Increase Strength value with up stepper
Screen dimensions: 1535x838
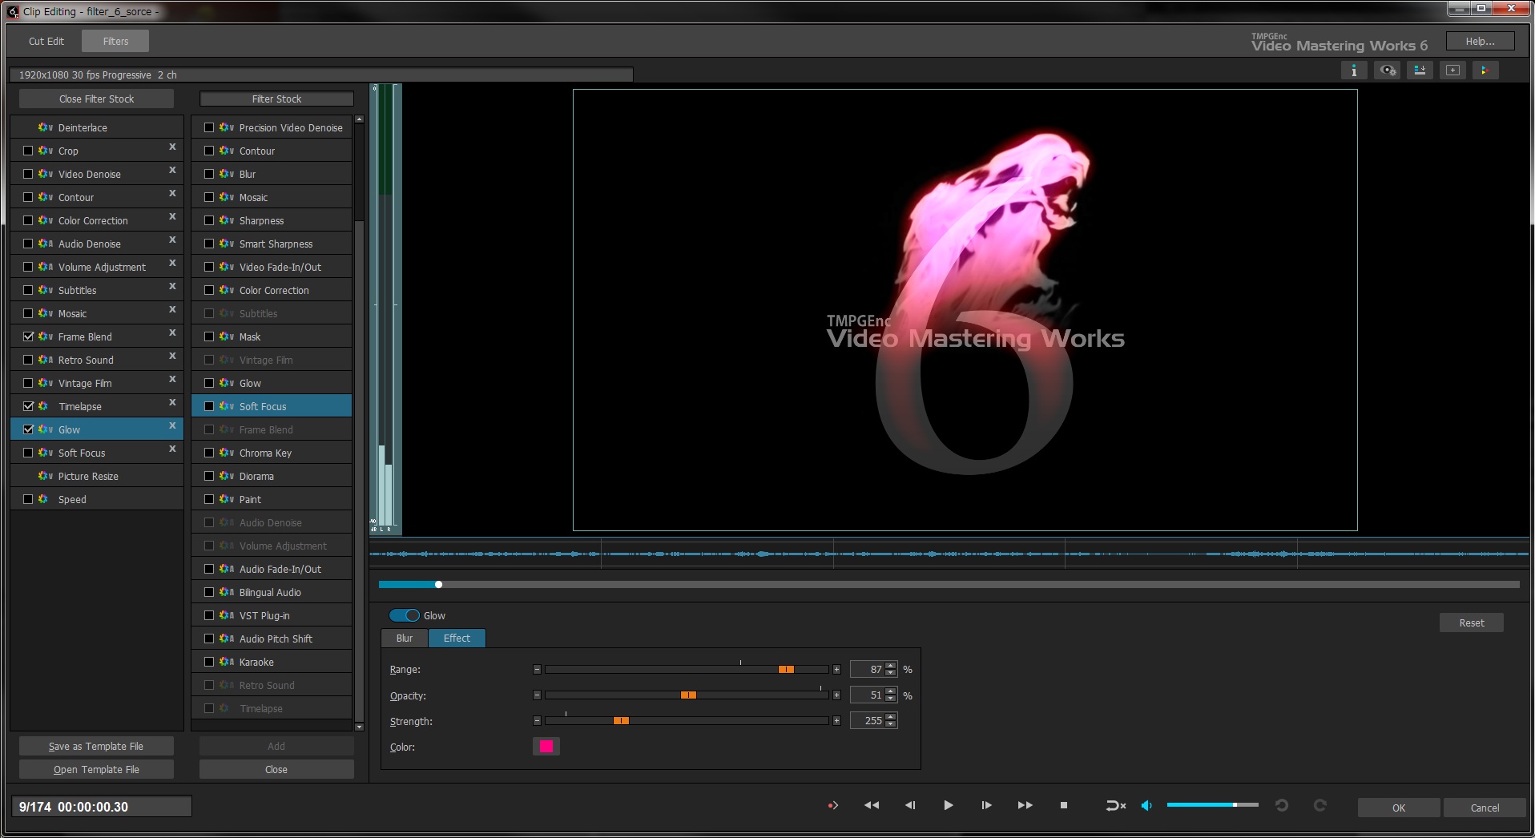(x=891, y=717)
